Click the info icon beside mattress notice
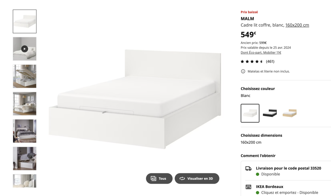This screenshot has height=196, width=331. coord(243,71)
